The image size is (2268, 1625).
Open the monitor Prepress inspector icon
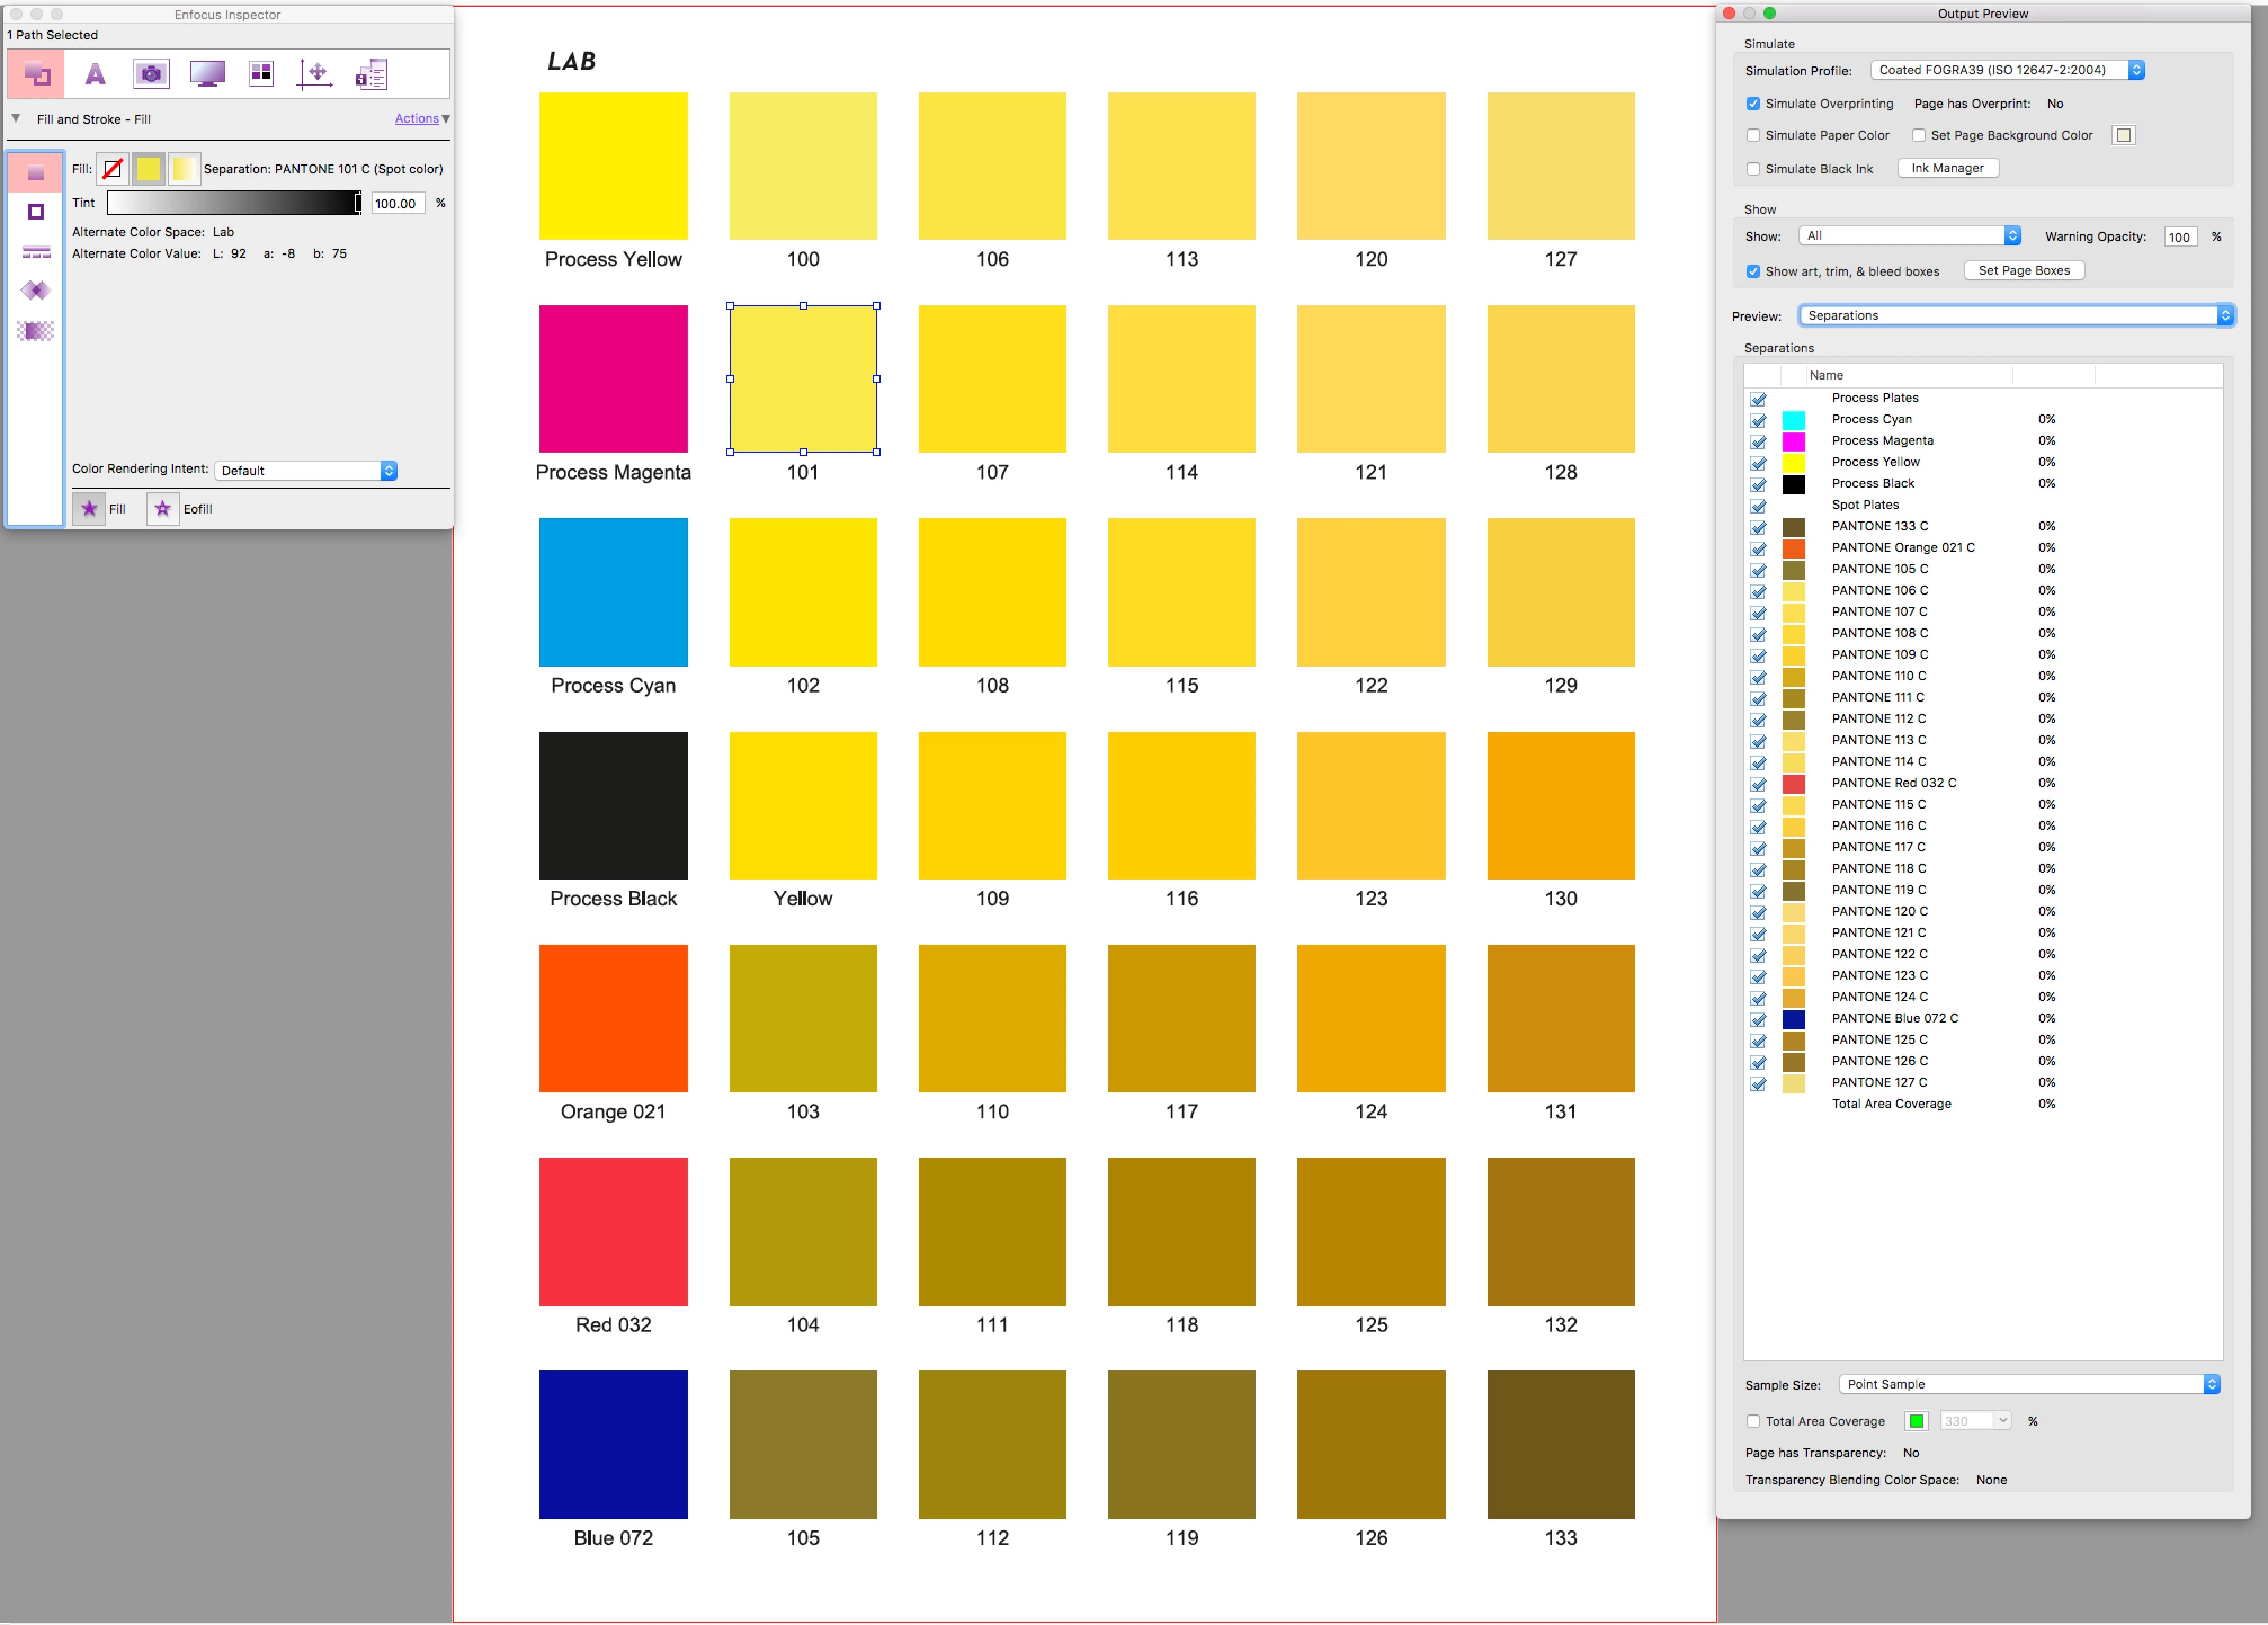(207, 74)
